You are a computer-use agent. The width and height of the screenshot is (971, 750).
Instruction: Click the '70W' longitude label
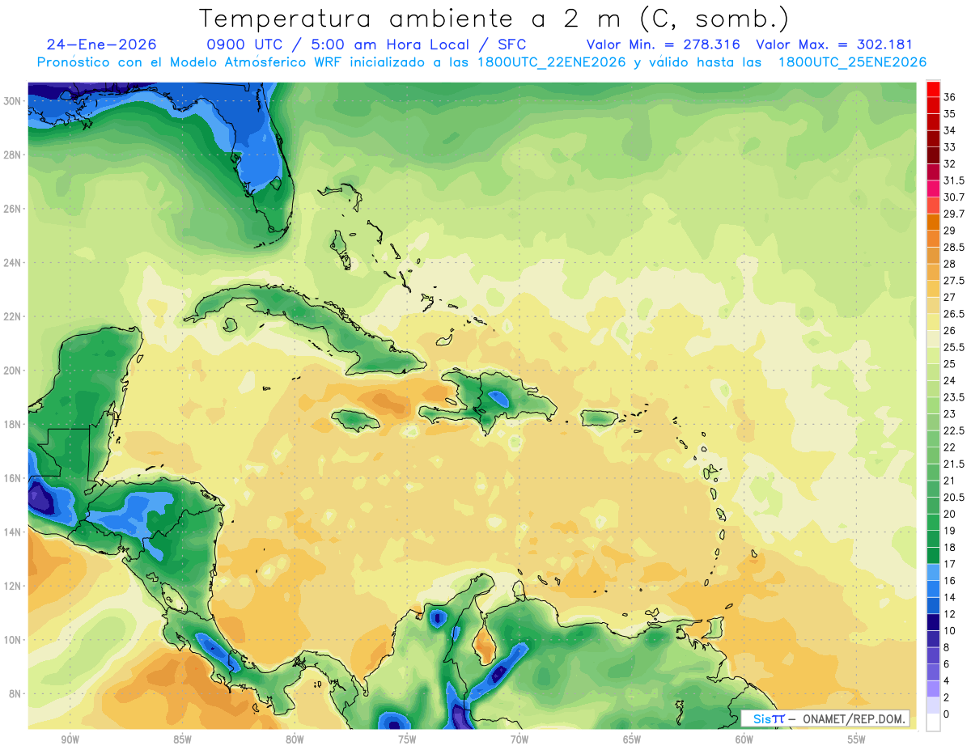[519, 739]
